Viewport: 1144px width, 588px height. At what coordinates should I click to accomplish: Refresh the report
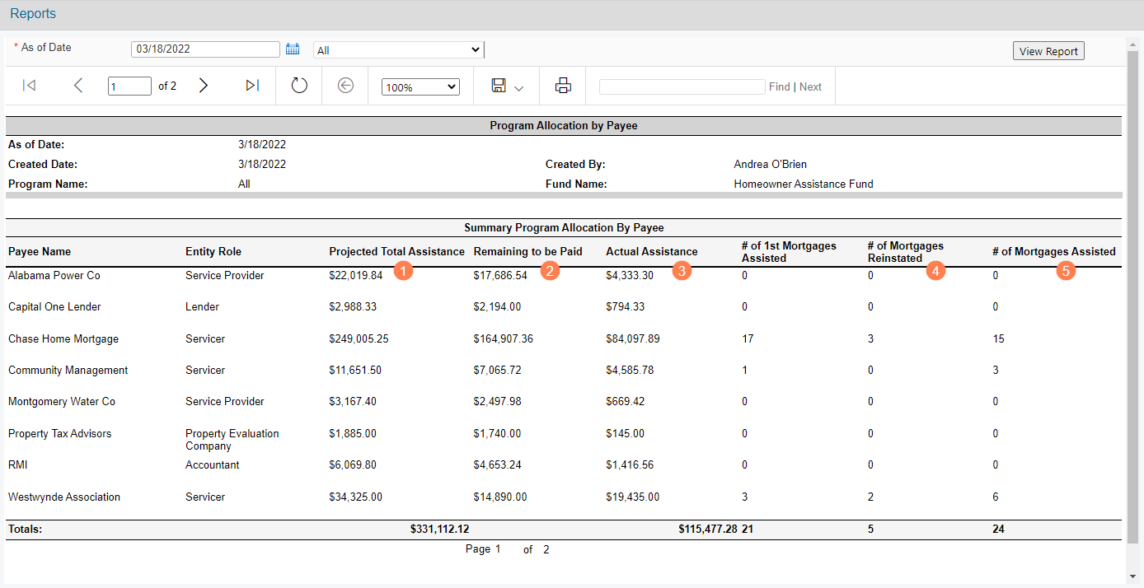point(298,85)
